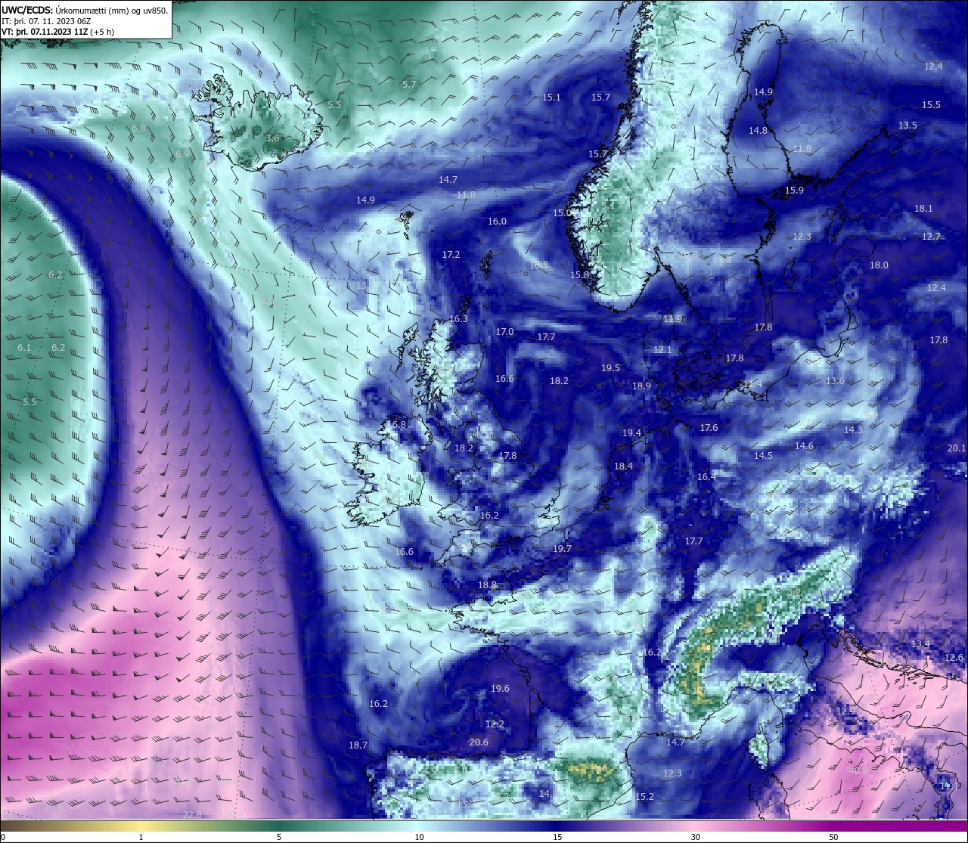Click the 18.8 value label
This screenshot has height=843, width=968.
[487, 585]
